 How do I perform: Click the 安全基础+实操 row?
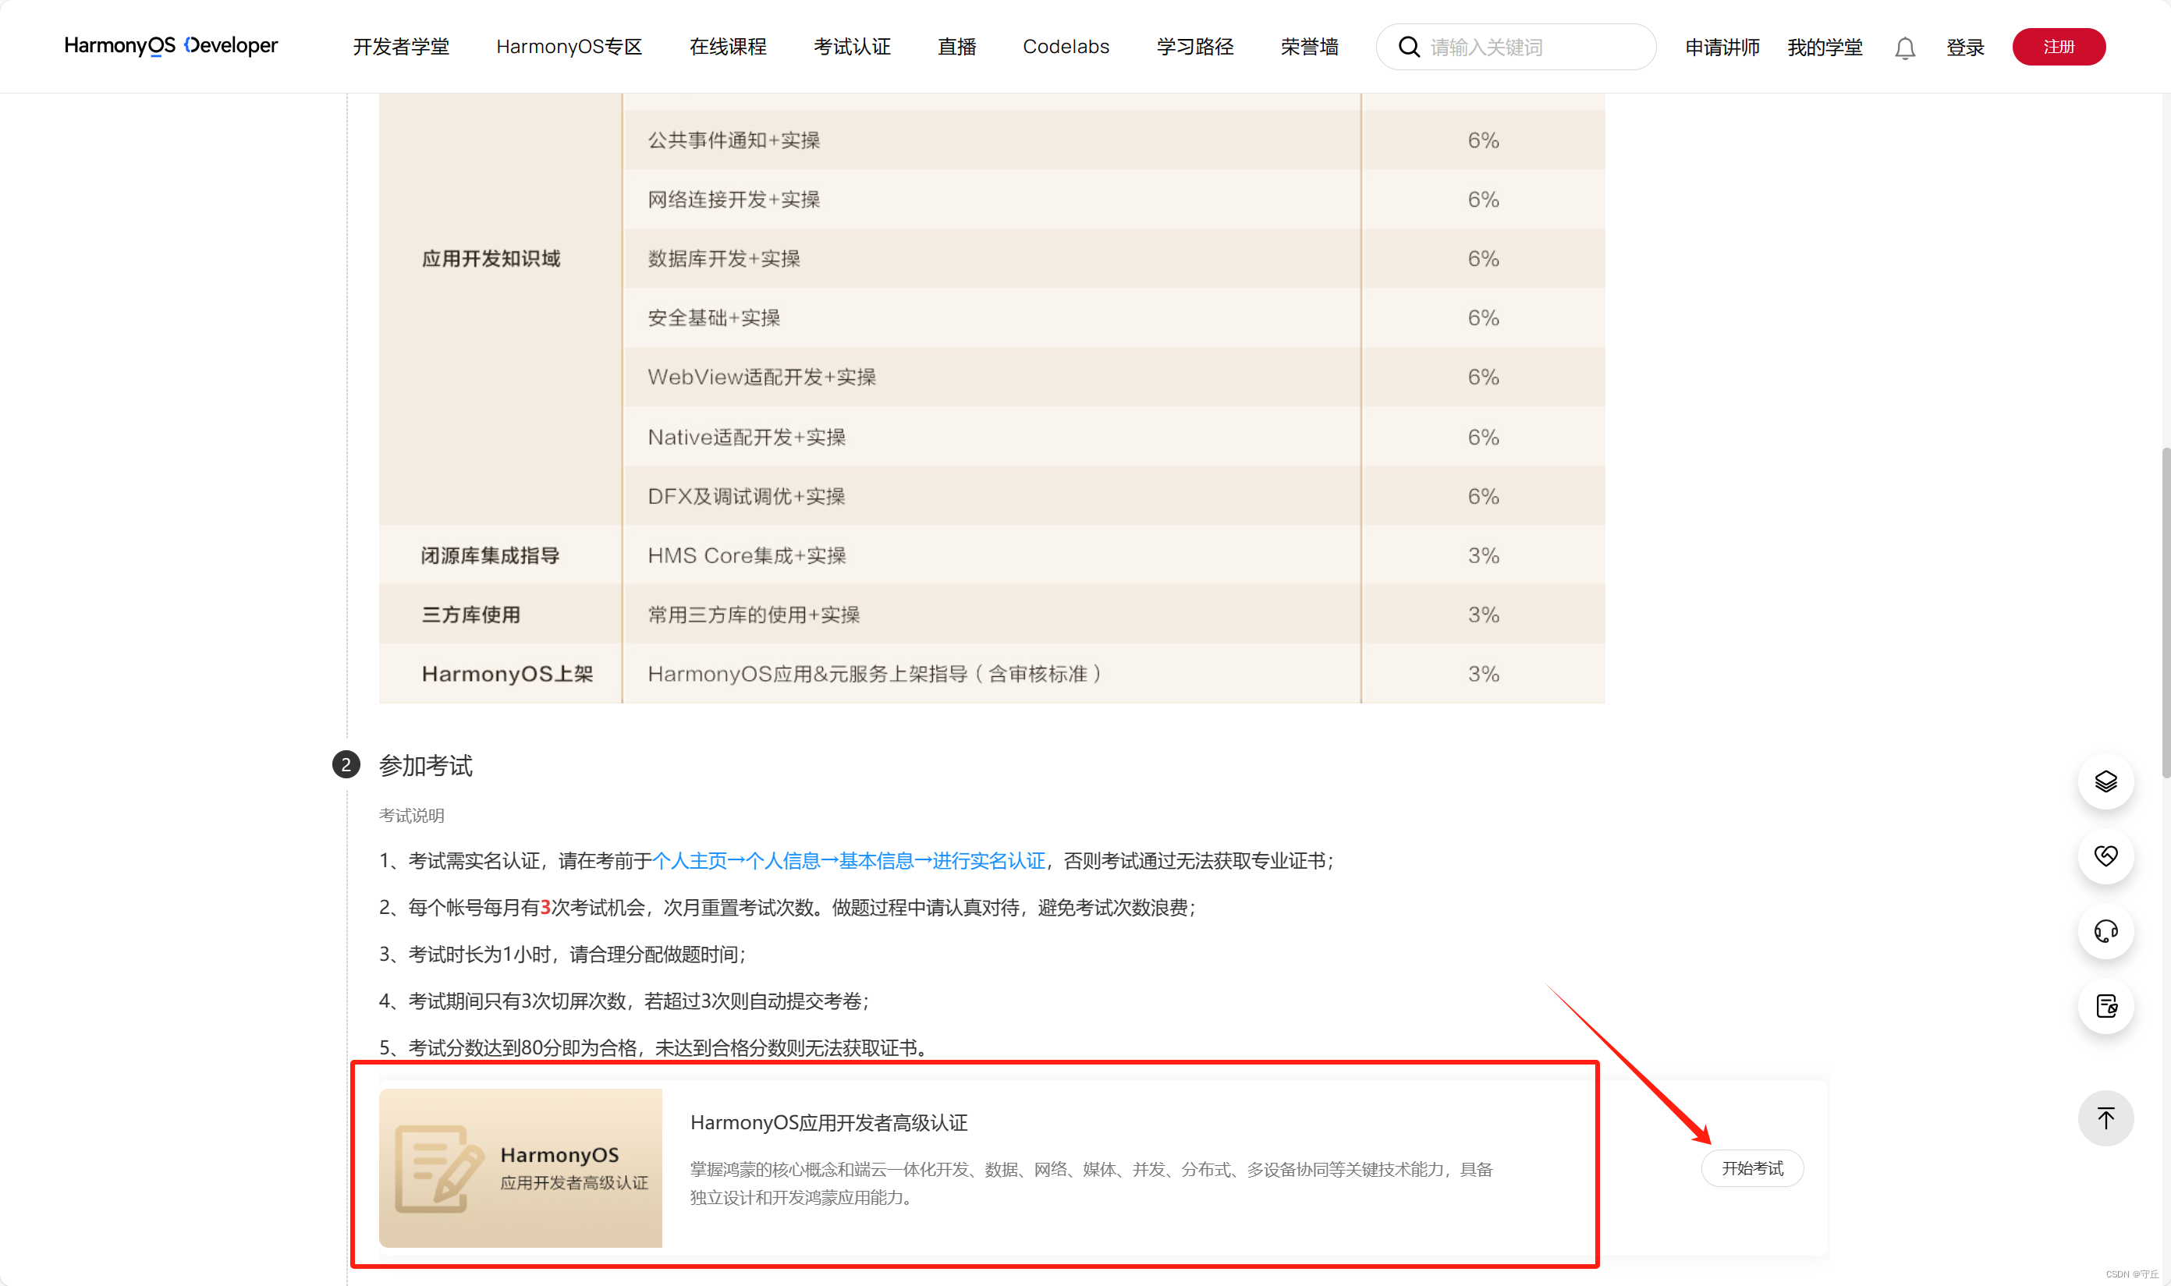[991, 318]
